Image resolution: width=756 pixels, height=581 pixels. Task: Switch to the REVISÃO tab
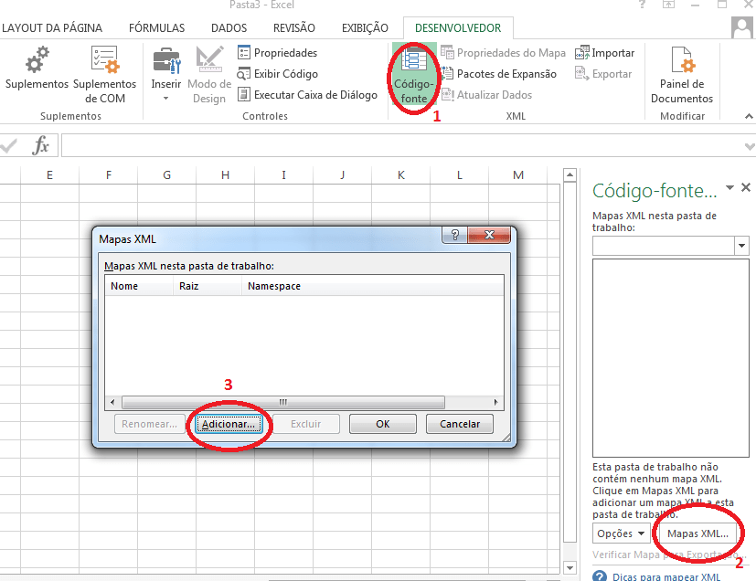point(293,27)
